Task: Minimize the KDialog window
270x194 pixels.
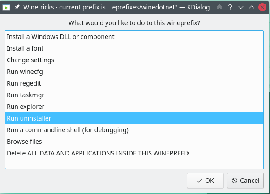Action: pos(241,8)
